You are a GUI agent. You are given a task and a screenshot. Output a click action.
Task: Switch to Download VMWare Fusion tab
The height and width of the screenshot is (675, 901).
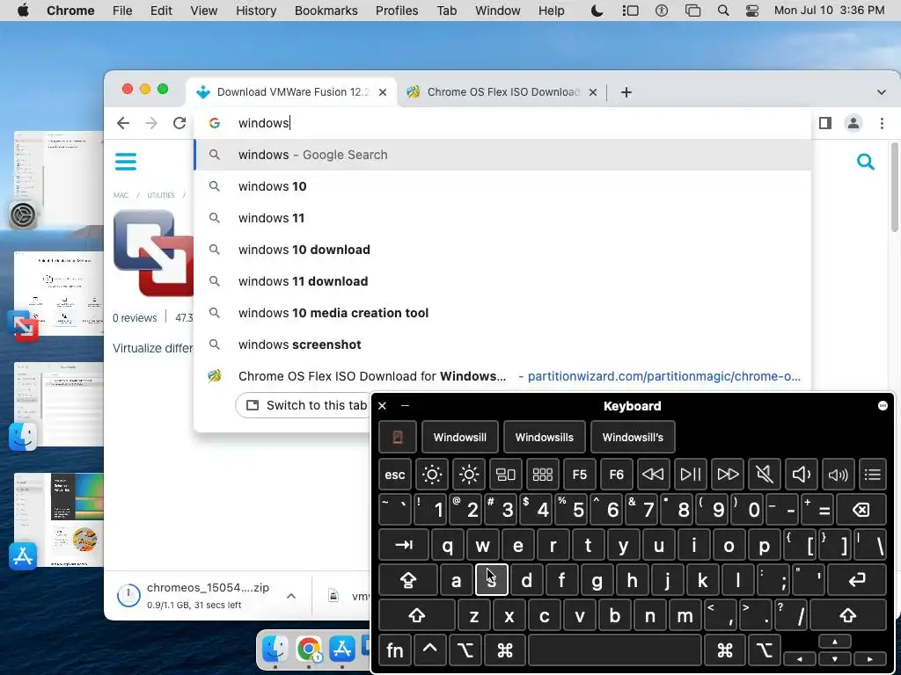point(290,91)
